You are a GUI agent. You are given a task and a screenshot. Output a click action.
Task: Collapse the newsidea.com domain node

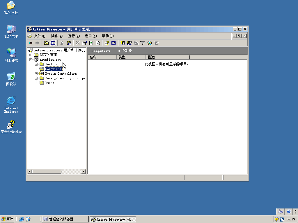(x=31, y=60)
